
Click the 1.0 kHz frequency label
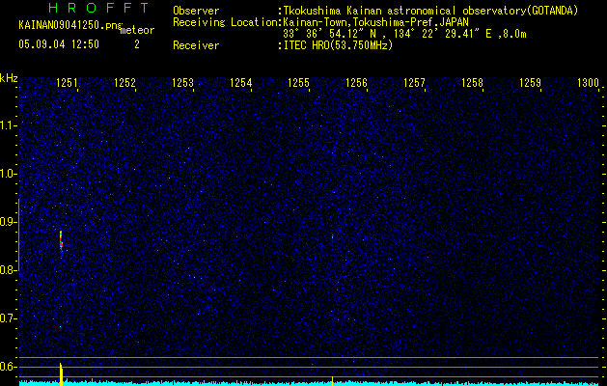click(7, 174)
